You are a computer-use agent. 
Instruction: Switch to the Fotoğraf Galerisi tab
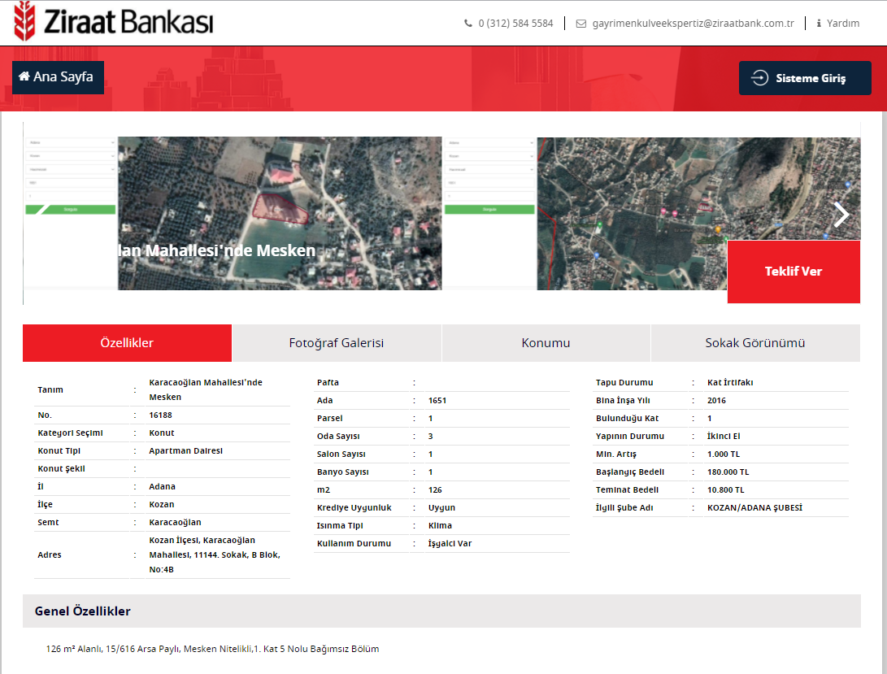[337, 343]
